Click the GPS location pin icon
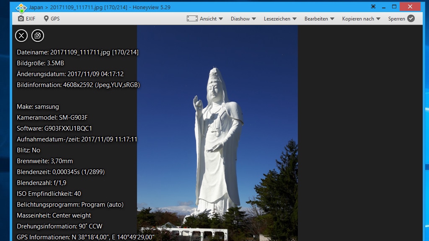This screenshot has height=241, width=429. pyautogui.click(x=46, y=19)
